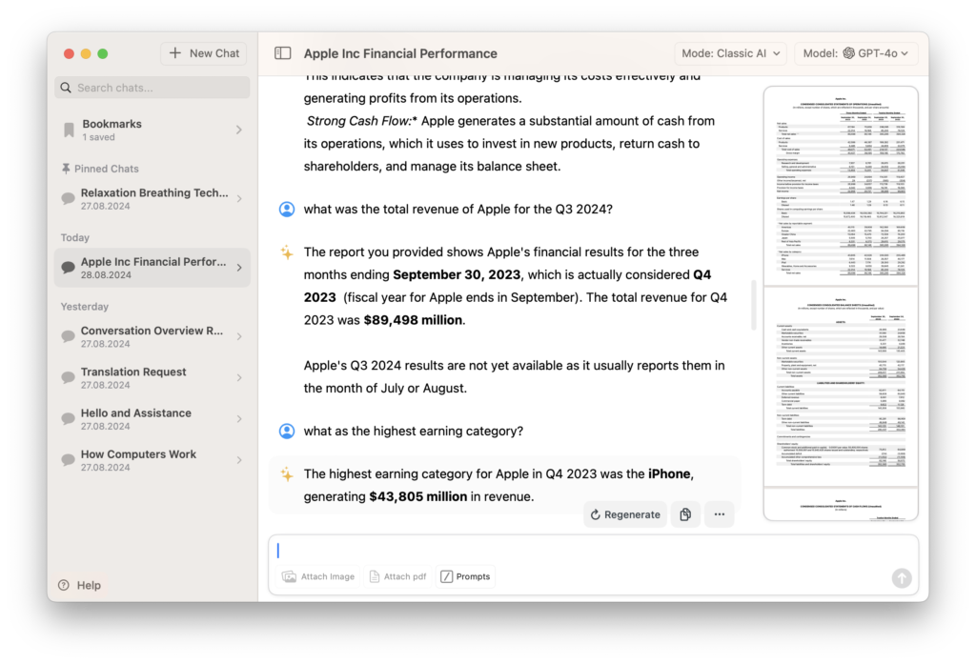The height and width of the screenshot is (664, 976).
Task: Open the first PDF page thumbnail
Action: click(x=841, y=186)
